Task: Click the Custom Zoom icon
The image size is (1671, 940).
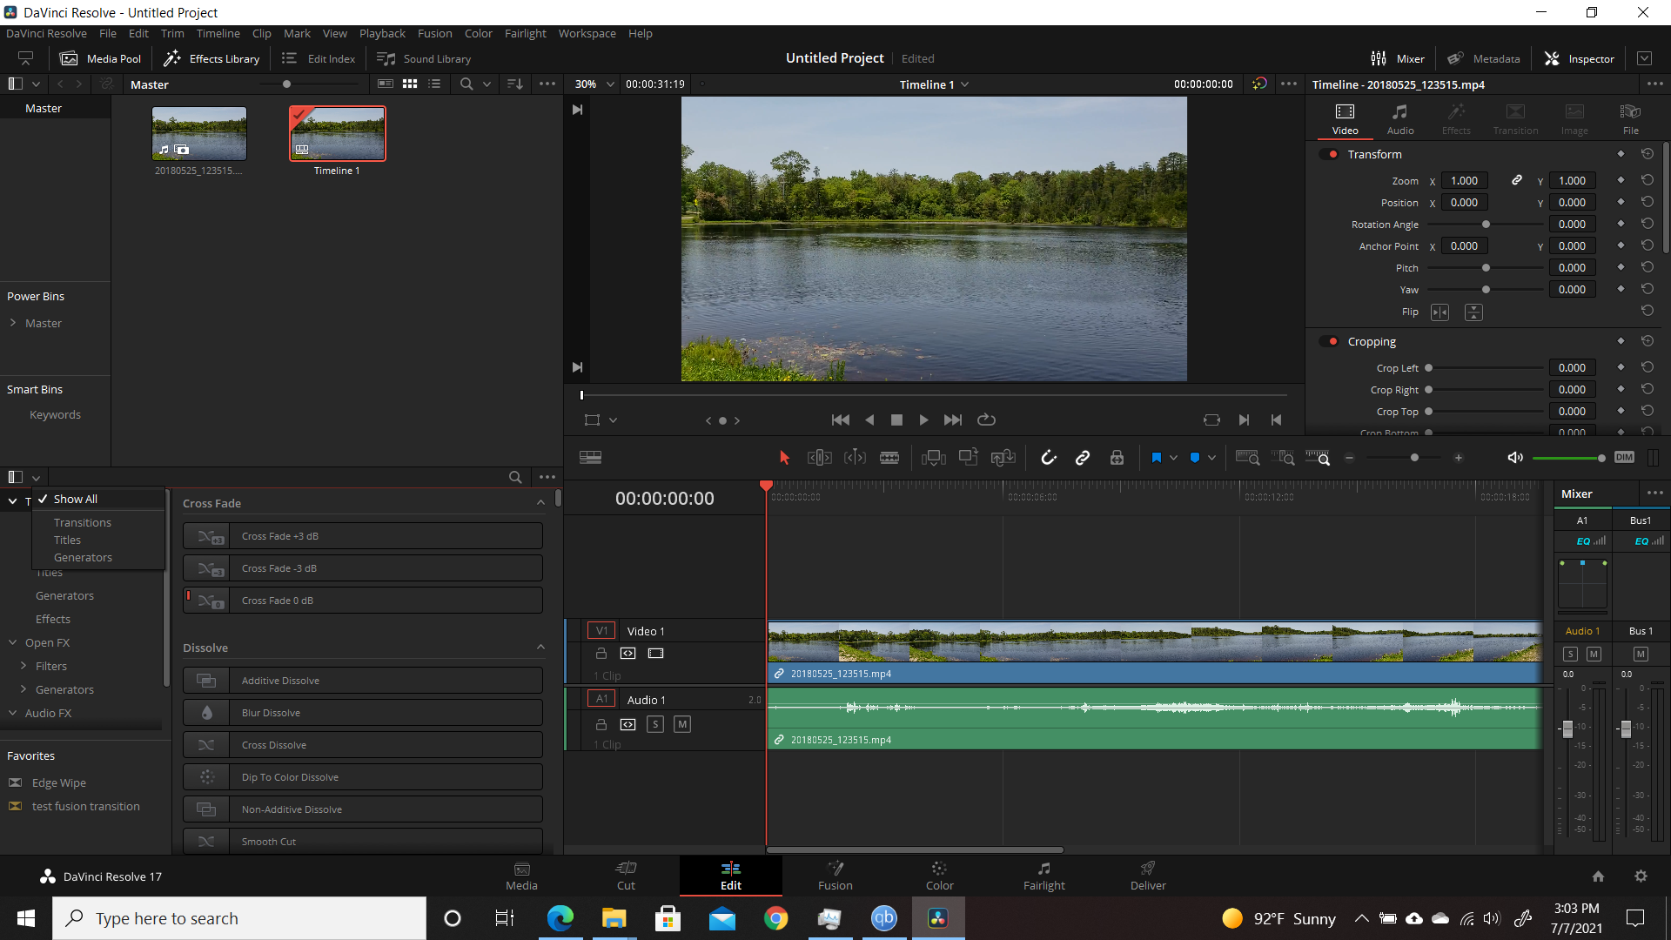Action: point(1318,458)
